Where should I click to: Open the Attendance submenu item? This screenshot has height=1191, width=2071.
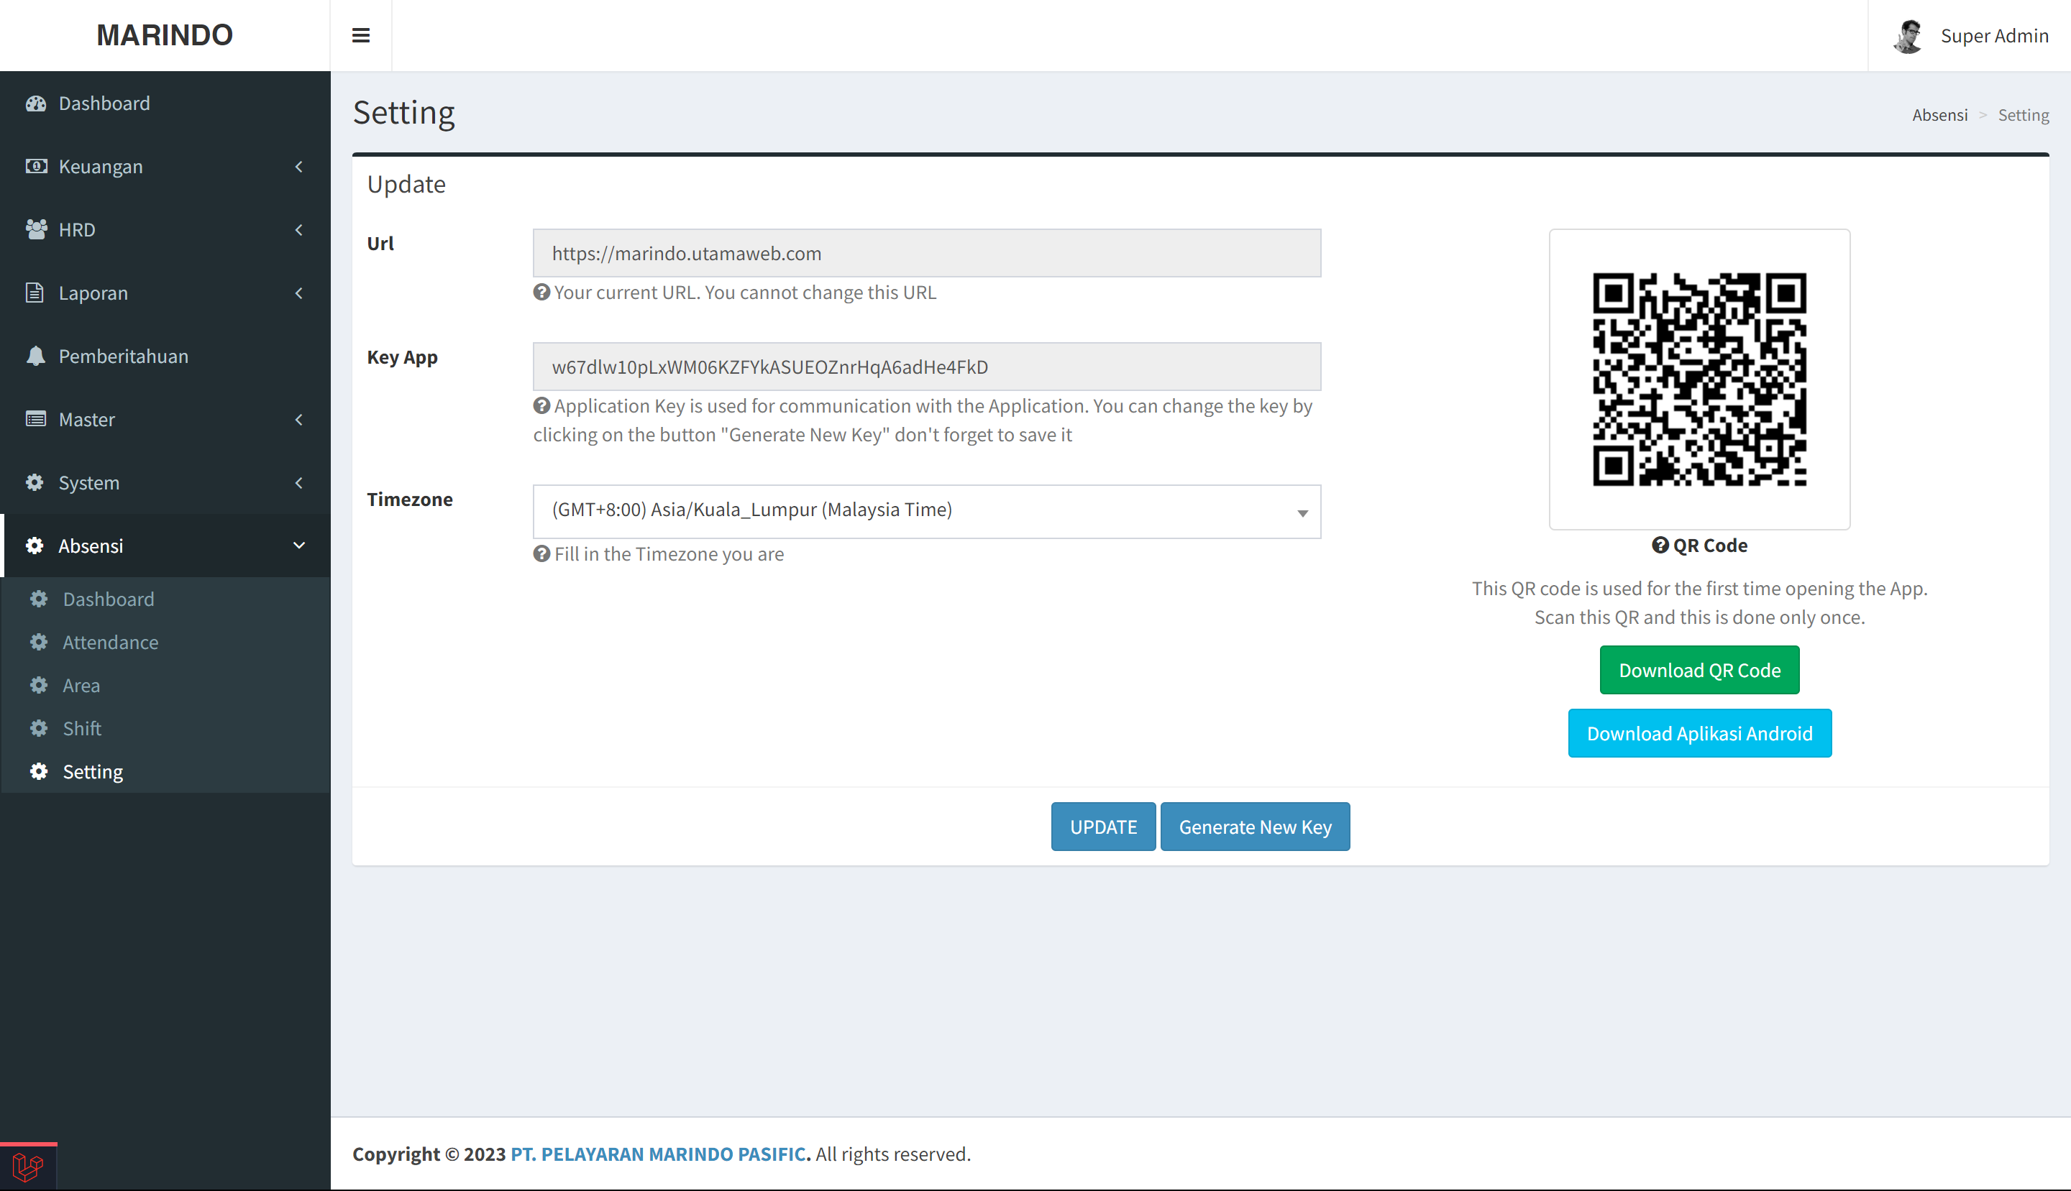tap(111, 642)
